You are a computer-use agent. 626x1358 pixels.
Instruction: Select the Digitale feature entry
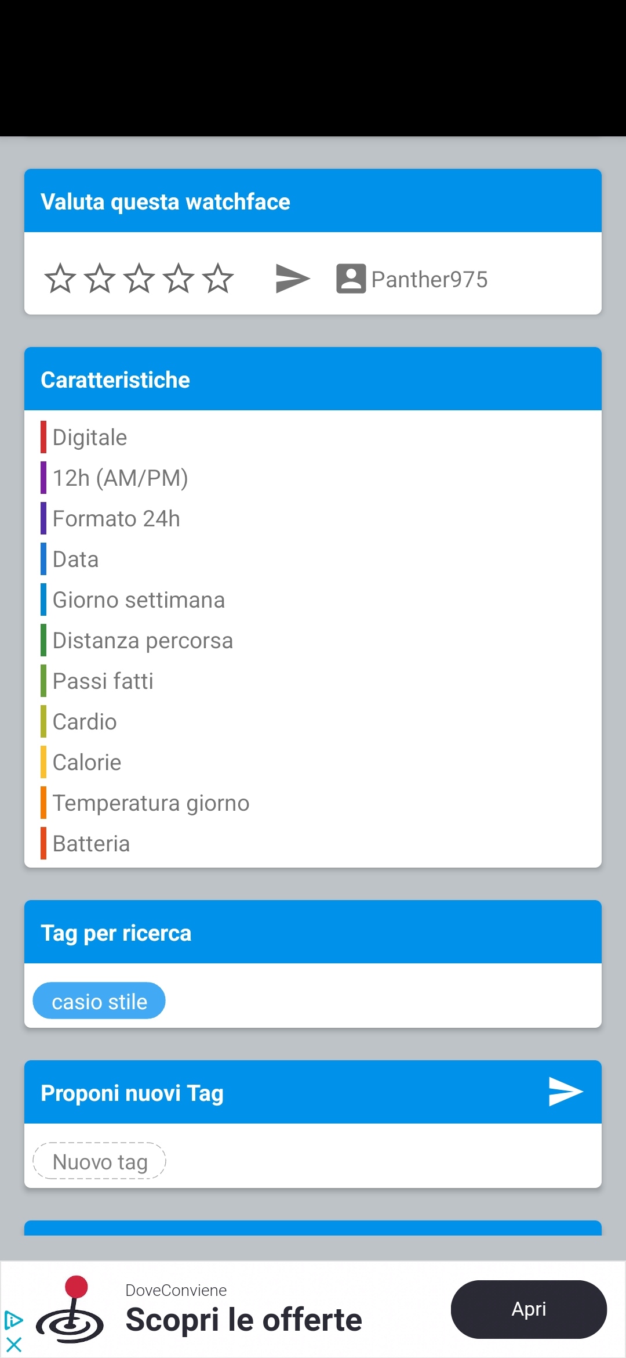pyautogui.click(x=90, y=438)
